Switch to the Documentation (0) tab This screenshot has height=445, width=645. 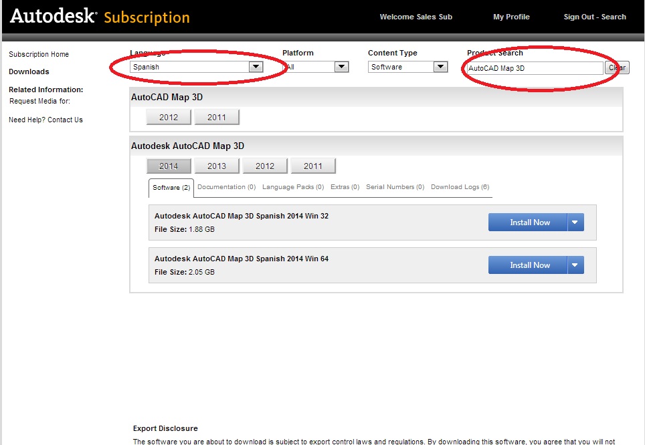[x=227, y=187]
